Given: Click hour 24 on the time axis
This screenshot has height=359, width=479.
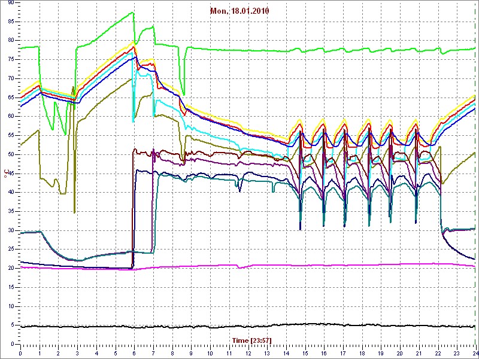Looking at the screenshot, I should coord(475,353).
